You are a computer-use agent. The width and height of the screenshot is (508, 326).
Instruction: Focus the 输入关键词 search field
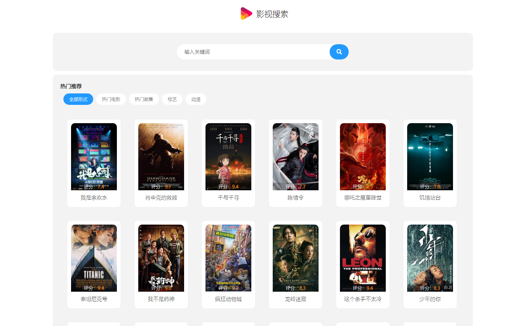point(253,52)
